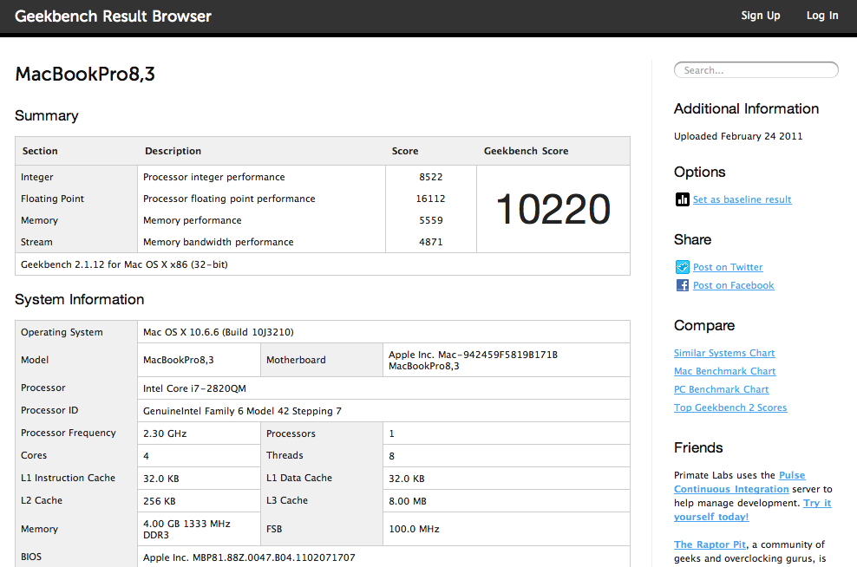Click the MacBookPro8,3 page heading

click(85, 74)
